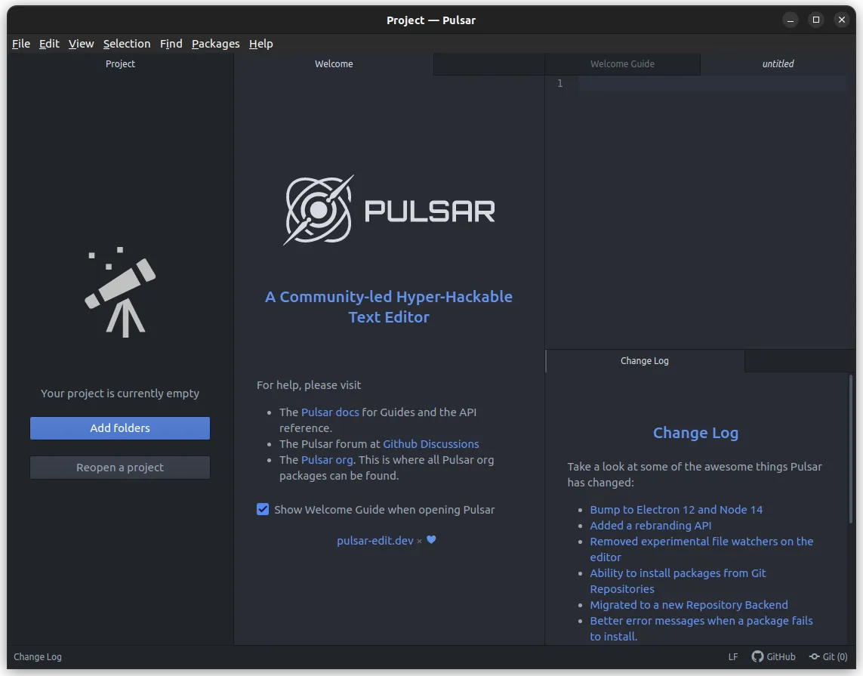Click the LF line-ending indicator
This screenshot has height=676, width=863.
click(x=732, y=656)
